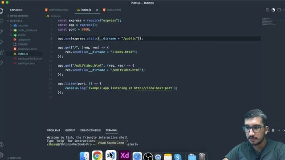The height and width of the screenshot is (160, 285).
Task: Open the Output panel tab
Action: pos(70,130)
